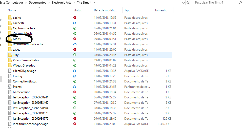
Task: Expand the chevron after The Sims 4
Action: 94,3
